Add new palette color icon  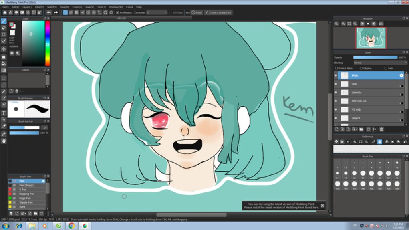tap(11, 91)
